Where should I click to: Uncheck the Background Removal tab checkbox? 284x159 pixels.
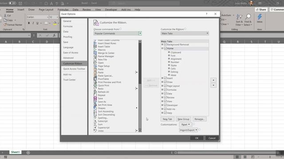[165, 44]
